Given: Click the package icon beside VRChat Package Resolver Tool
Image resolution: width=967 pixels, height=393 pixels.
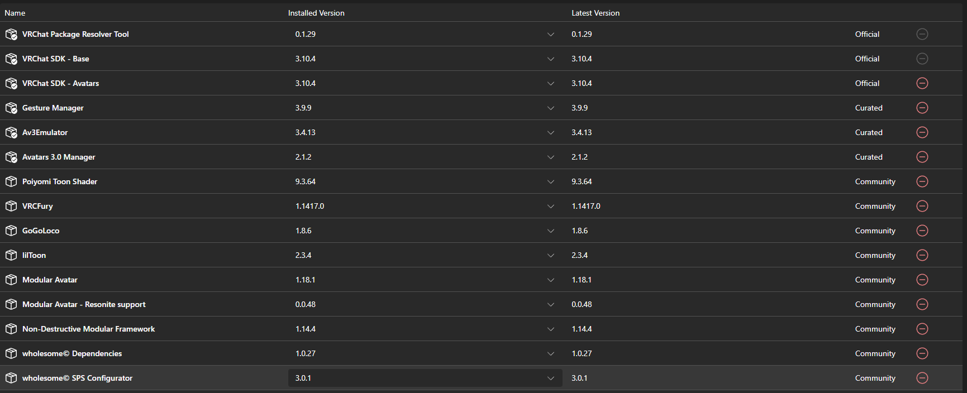Looking at the screenshot, I should coord(11,34).
